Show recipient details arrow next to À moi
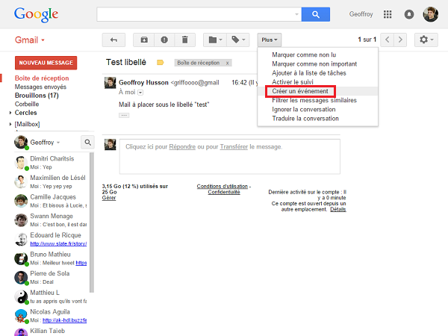Screen dimensions: 448x336 click(140, 93)
